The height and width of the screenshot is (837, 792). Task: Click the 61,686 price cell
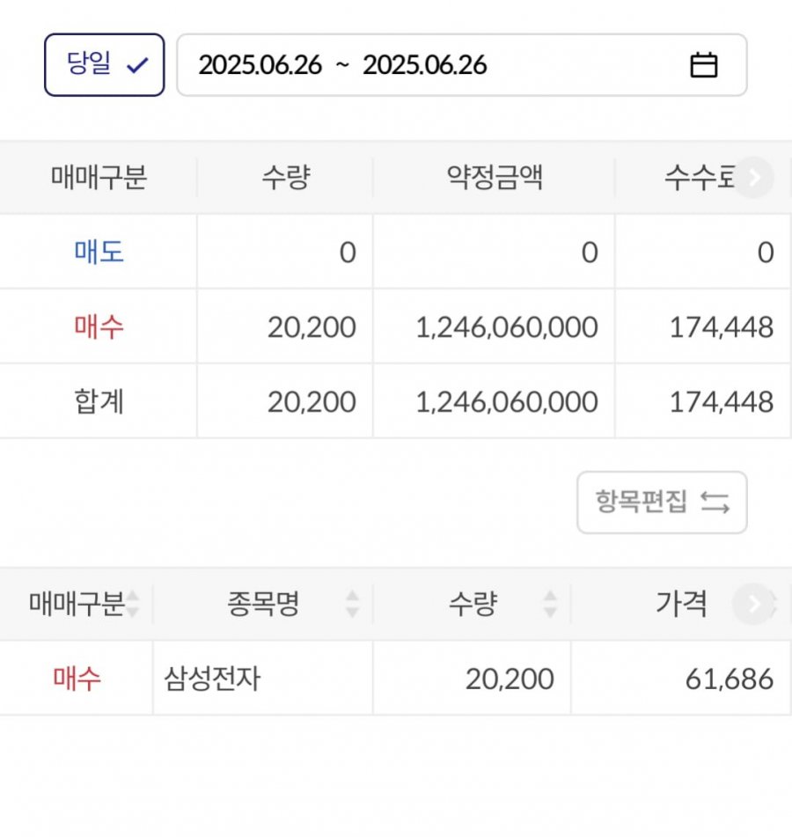pyautogui.click(x=729, y=679)
